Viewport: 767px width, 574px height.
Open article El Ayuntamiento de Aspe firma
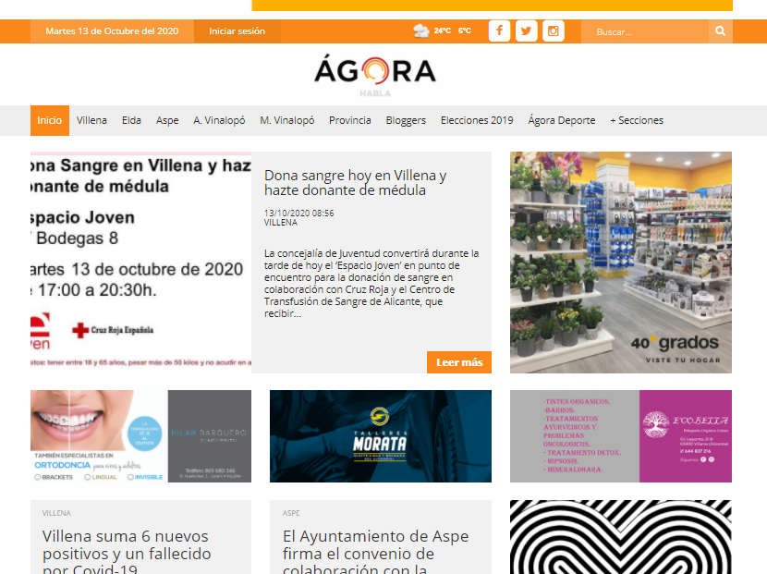[x=376, y=553]
